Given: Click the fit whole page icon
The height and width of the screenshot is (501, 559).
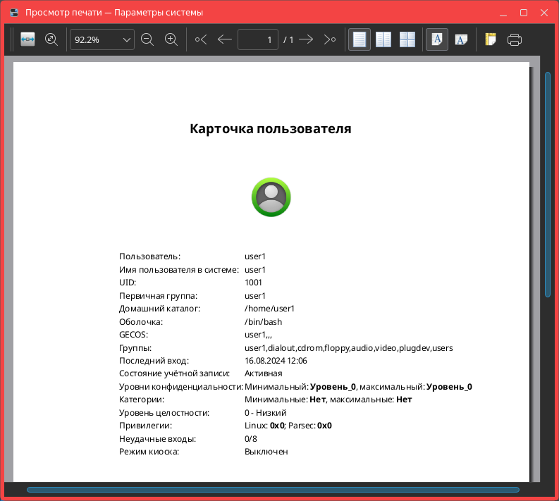Looking at the screenshot, I should 51,39.
